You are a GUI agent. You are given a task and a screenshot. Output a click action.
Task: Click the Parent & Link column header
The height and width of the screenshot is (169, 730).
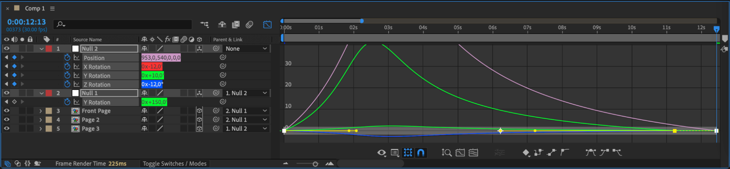pos(228,39)
